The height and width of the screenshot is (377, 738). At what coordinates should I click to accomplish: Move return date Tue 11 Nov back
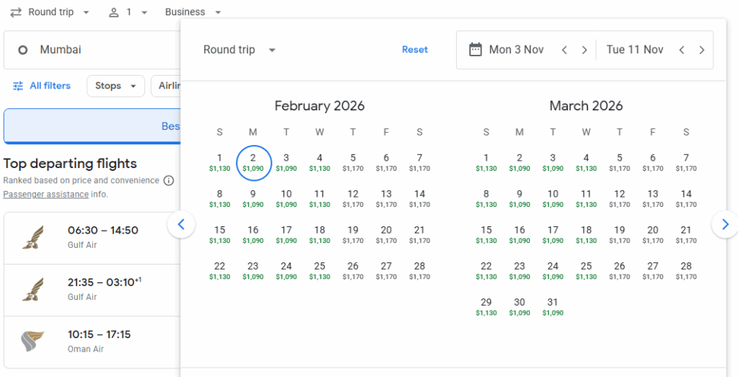pos(681,50)
